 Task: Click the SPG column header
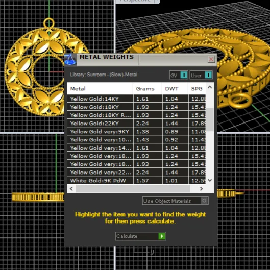tap(197, 88)
